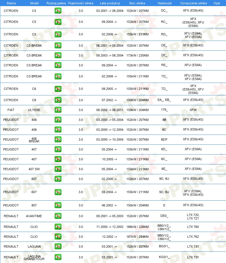Click the date 12.2002 -> in Clio row
226x263 pixels.
[110, 237]
